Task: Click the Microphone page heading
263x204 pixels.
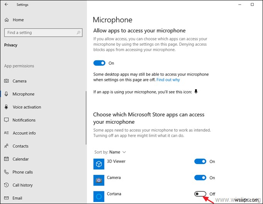Action: click(x=113, y=20)
